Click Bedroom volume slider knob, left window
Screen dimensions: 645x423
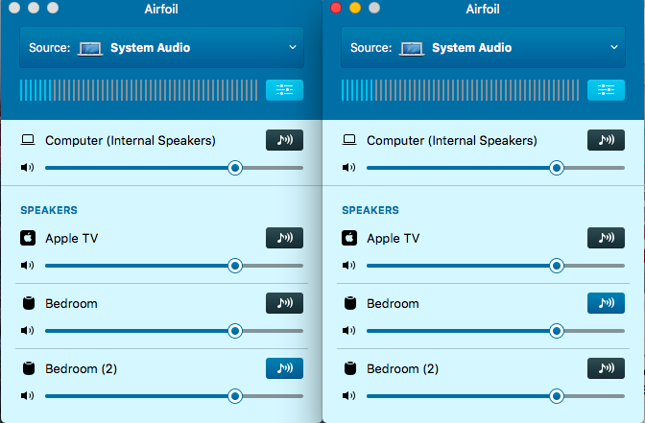point(235,331)
